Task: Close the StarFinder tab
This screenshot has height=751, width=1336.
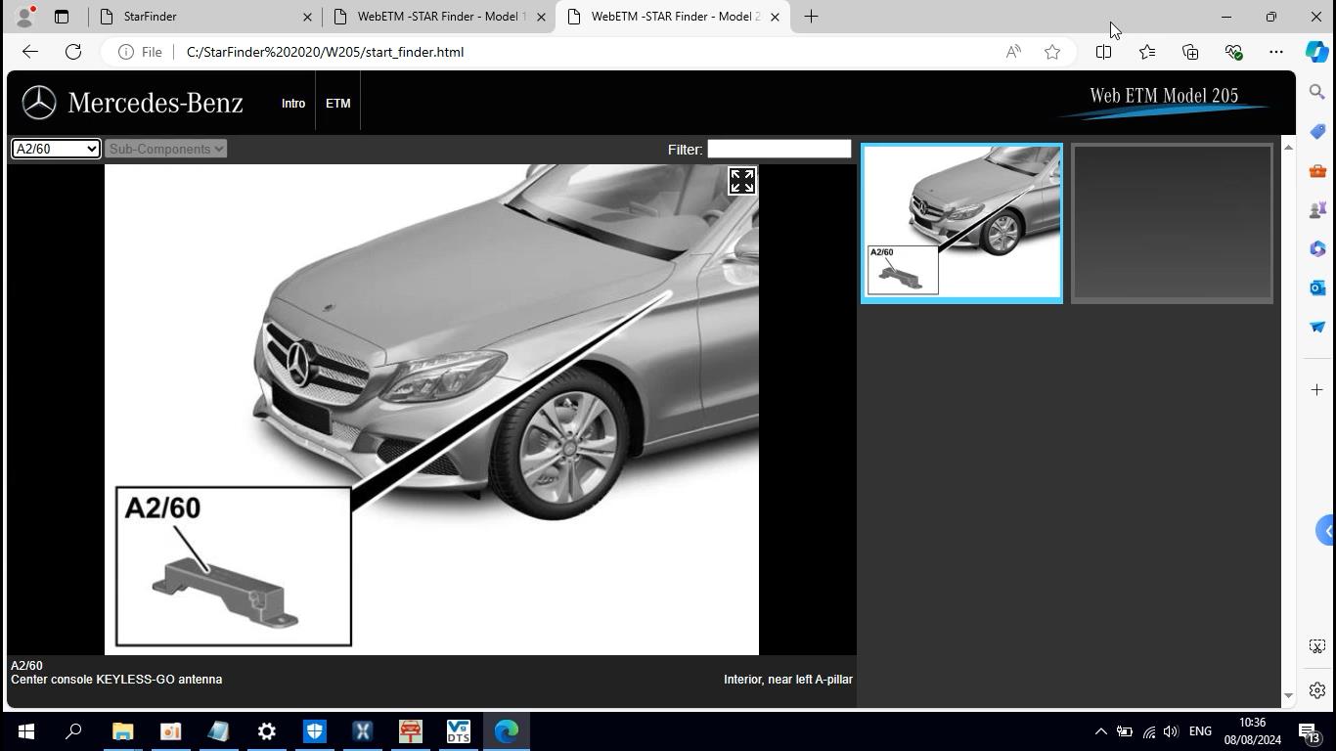Action: pos(307,17)
